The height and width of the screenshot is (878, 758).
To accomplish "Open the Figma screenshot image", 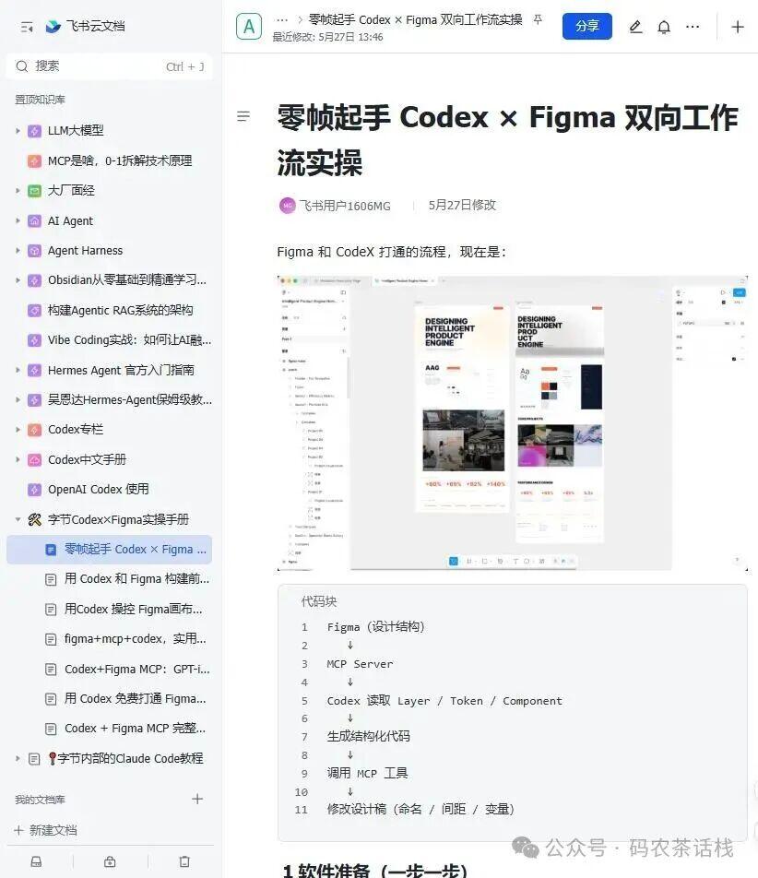I will (512, 423).
